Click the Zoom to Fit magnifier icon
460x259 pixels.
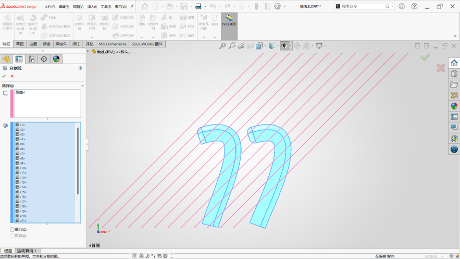[222, 46]
